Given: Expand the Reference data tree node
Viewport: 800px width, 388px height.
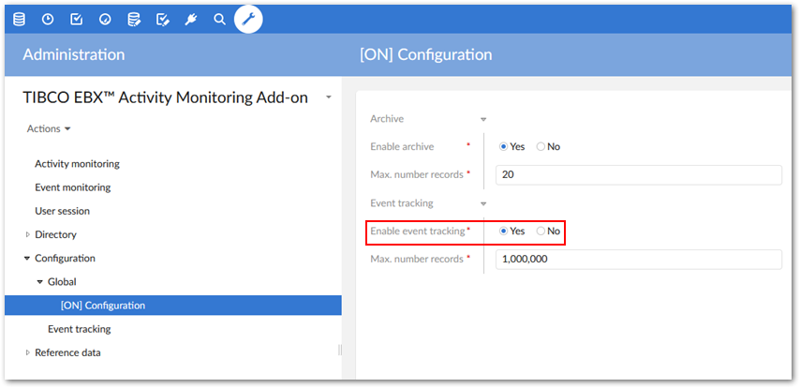Looking at the screenshot, I should click(x=28, y=352).
